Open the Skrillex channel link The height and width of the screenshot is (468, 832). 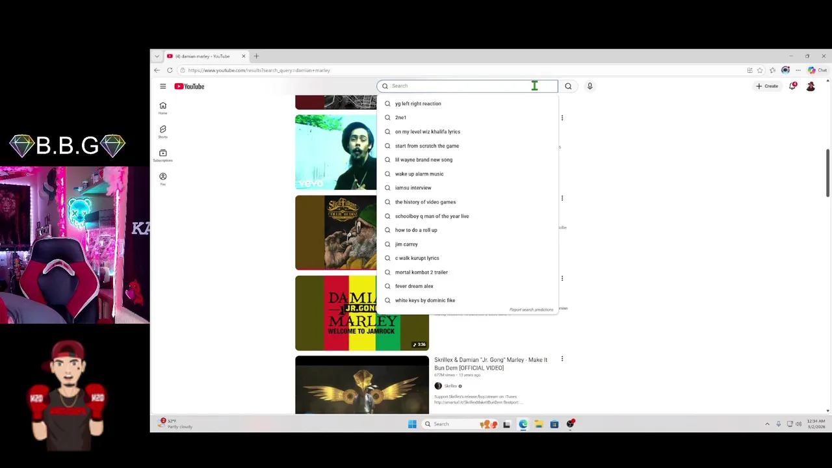pyautogui.click(x=450, y=386)
